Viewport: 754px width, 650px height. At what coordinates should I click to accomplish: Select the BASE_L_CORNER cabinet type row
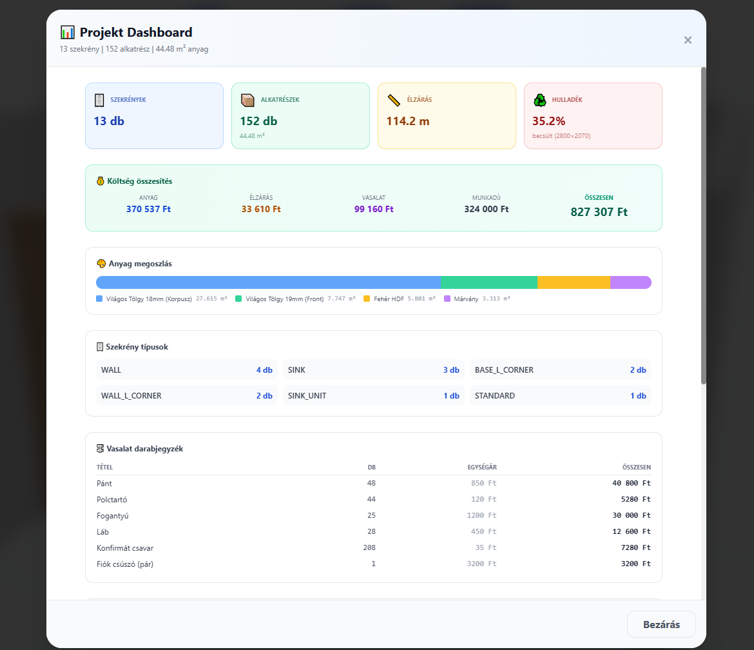tap(561, 370)
